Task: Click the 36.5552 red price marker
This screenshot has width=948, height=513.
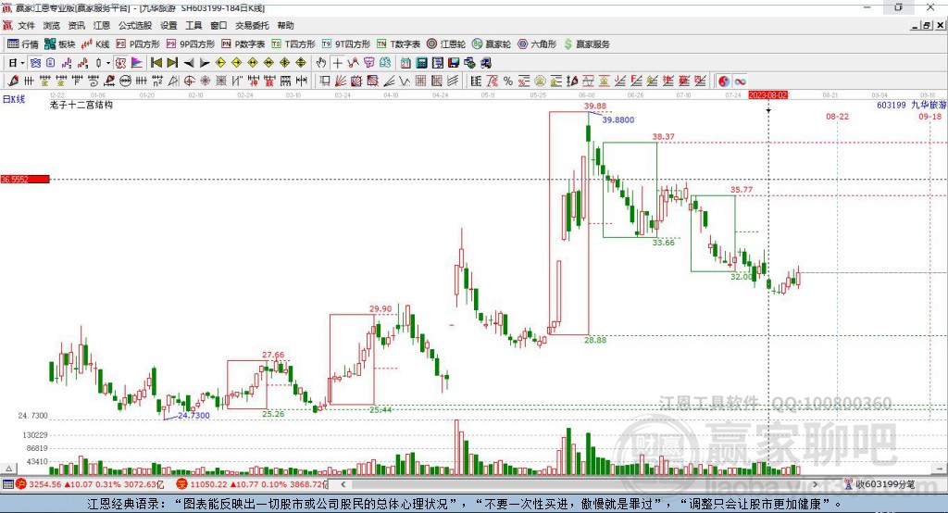Action: (x=25, y=179)
